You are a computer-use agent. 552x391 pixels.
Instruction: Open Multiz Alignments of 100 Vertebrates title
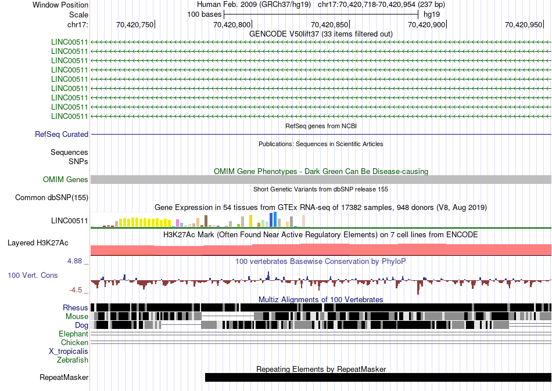tap(321, 299)
